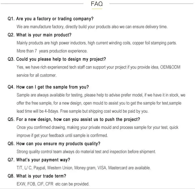Open Q5 about pushing a new design project
This screenshot has width=195, height=189.
point(74,119)
